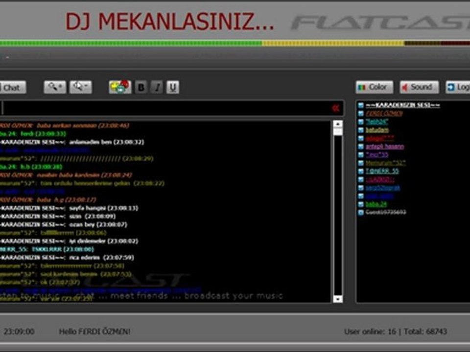
Task: Click the Chat button
Action: pyautogui.click(x=12, y=88)
